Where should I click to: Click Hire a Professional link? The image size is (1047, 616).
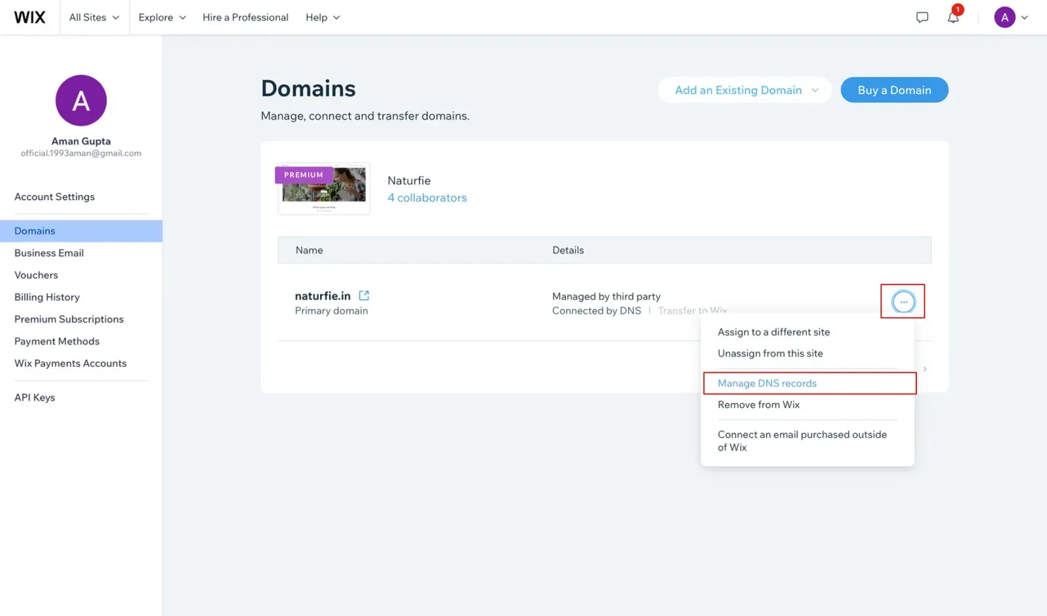(245, 17)
